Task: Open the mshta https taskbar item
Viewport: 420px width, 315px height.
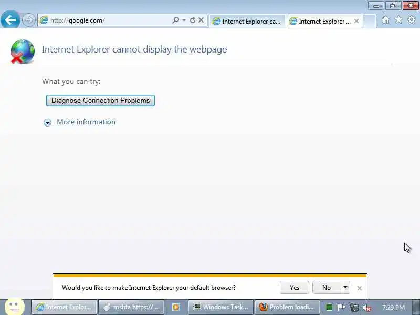Action: [131, 307]
